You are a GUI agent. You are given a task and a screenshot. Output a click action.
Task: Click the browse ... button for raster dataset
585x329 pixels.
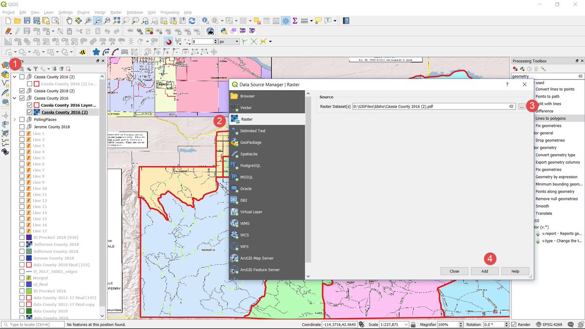[x=522, y=106]
